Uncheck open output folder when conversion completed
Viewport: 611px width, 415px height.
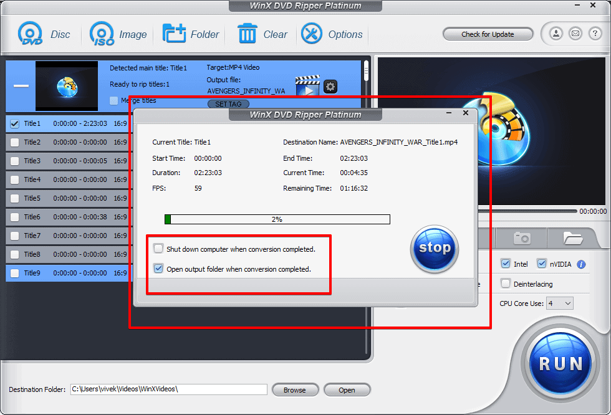159,269
